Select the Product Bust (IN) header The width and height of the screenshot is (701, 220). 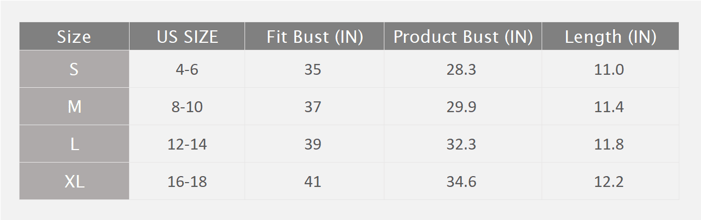pos(463,36)
